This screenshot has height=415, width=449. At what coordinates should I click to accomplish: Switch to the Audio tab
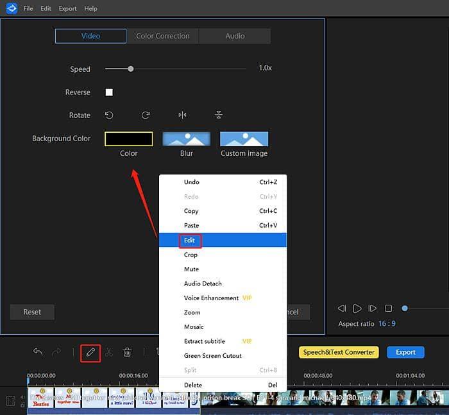point(235,36)
